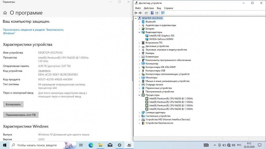Collapse the Процессоры category
Screen dimensions: 266x149
(139, 95)
